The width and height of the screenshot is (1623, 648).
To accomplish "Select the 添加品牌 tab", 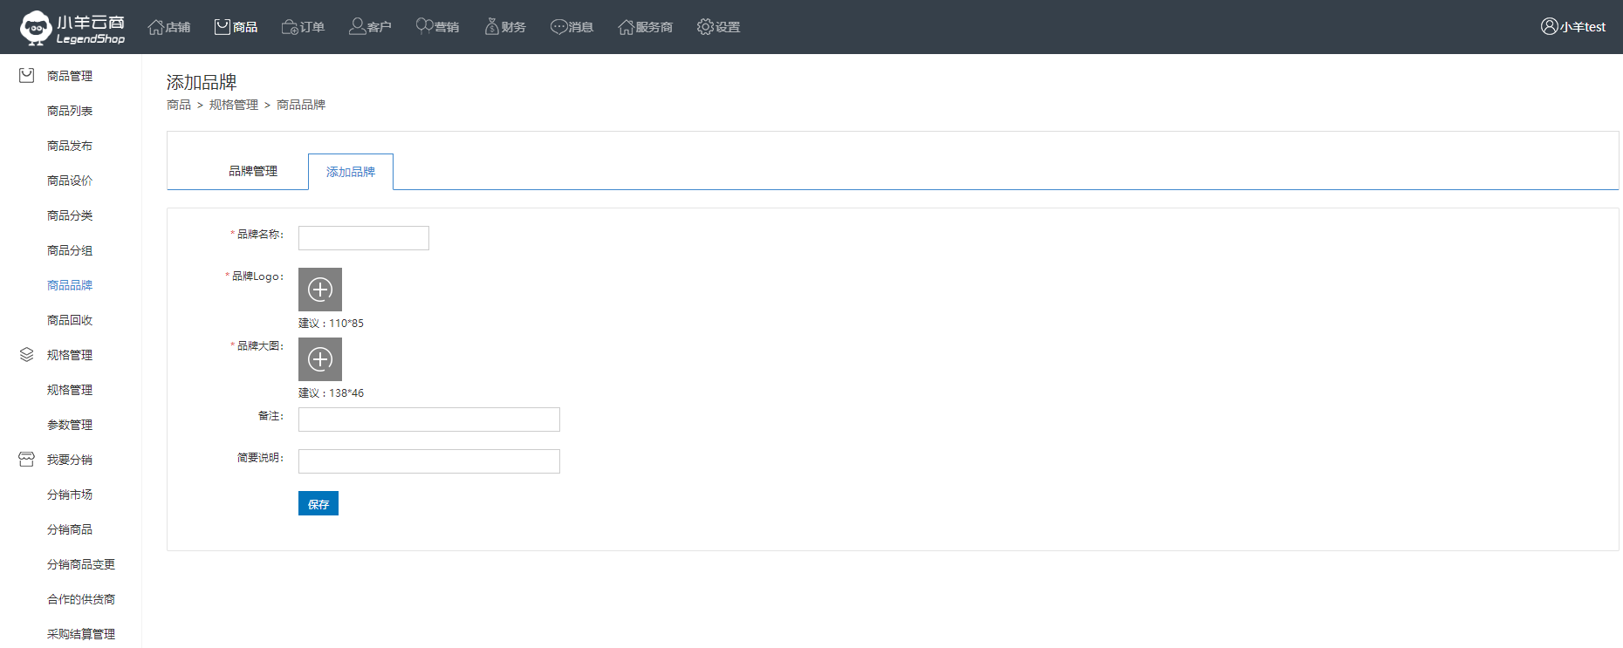I will (351, 172).
